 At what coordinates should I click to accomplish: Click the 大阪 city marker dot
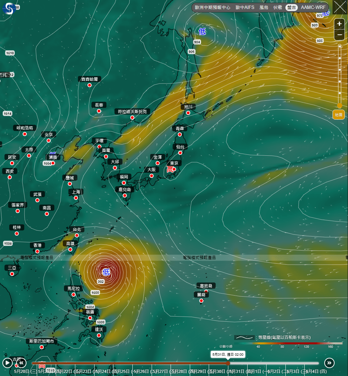[x=151, y=176]
